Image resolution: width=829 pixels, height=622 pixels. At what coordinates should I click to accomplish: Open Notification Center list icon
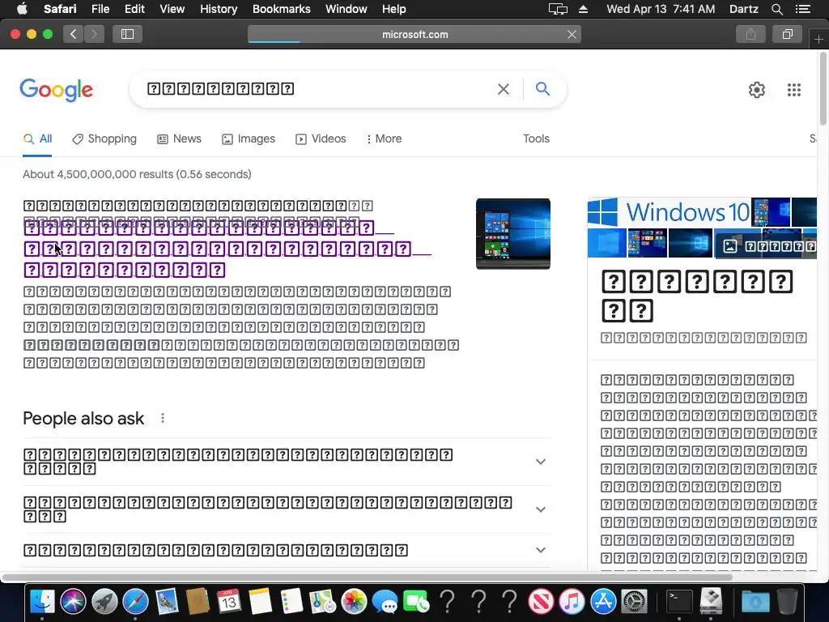pyautogui.click(x=802, y=9)
